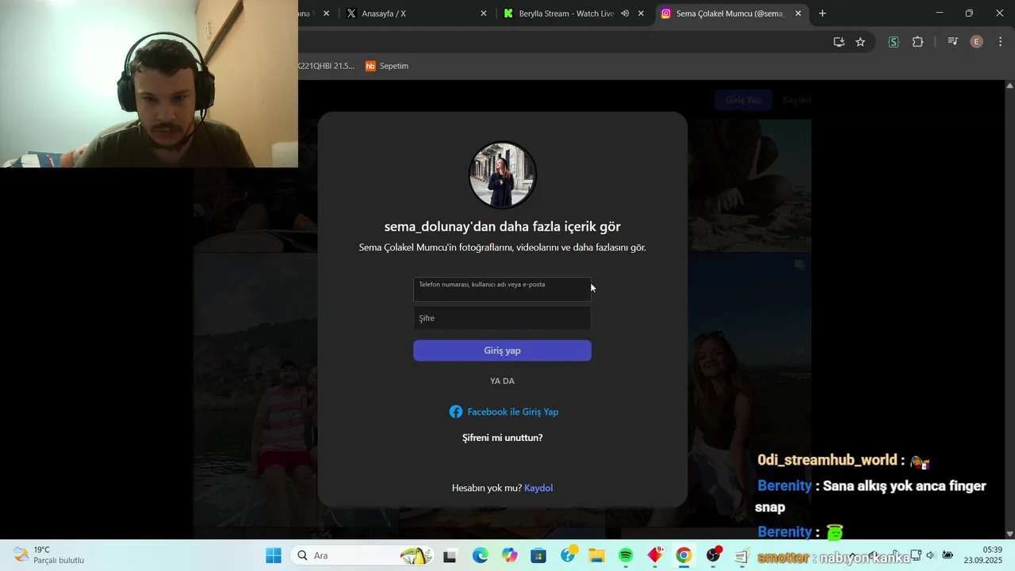Open the media control playlist icon
The height and width of the screenshot is (571, 1015).
click(x=953, y=42)
